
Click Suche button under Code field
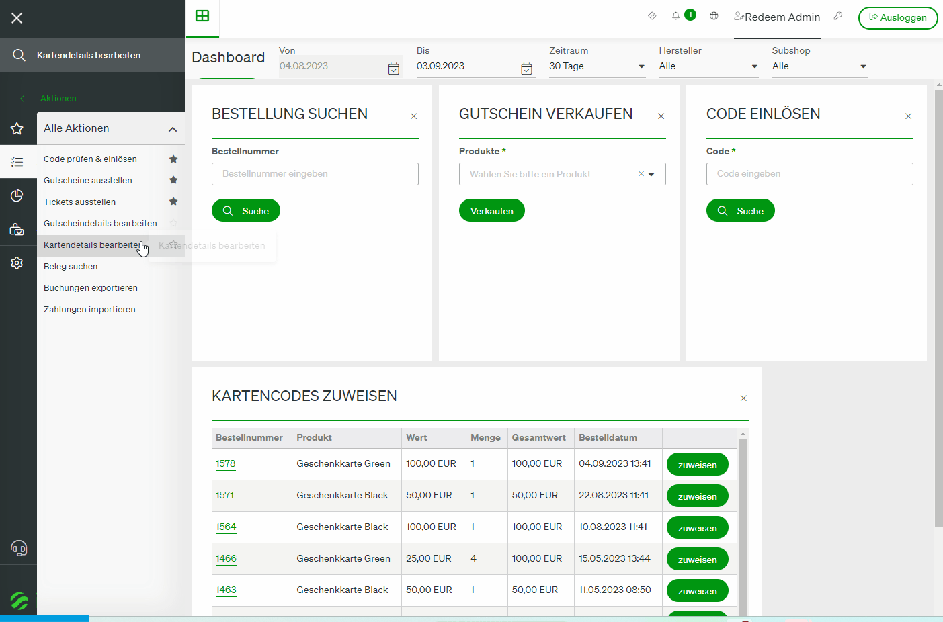pos(741,210)
